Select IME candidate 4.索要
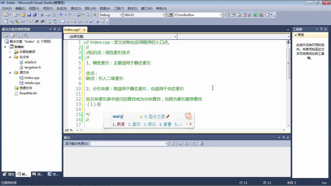 click(x=165, y=124)
